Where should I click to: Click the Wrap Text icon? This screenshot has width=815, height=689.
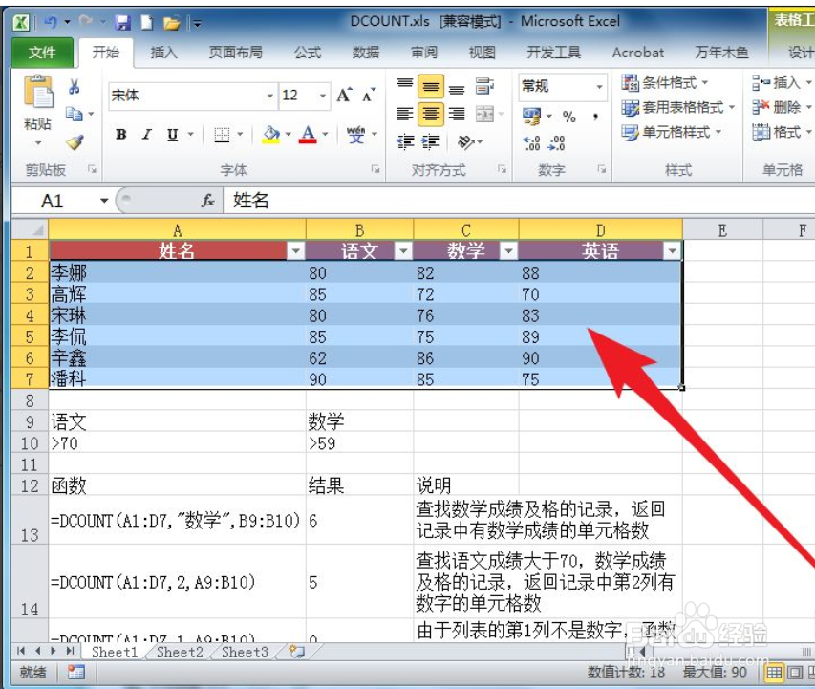(x=484, y=86)
